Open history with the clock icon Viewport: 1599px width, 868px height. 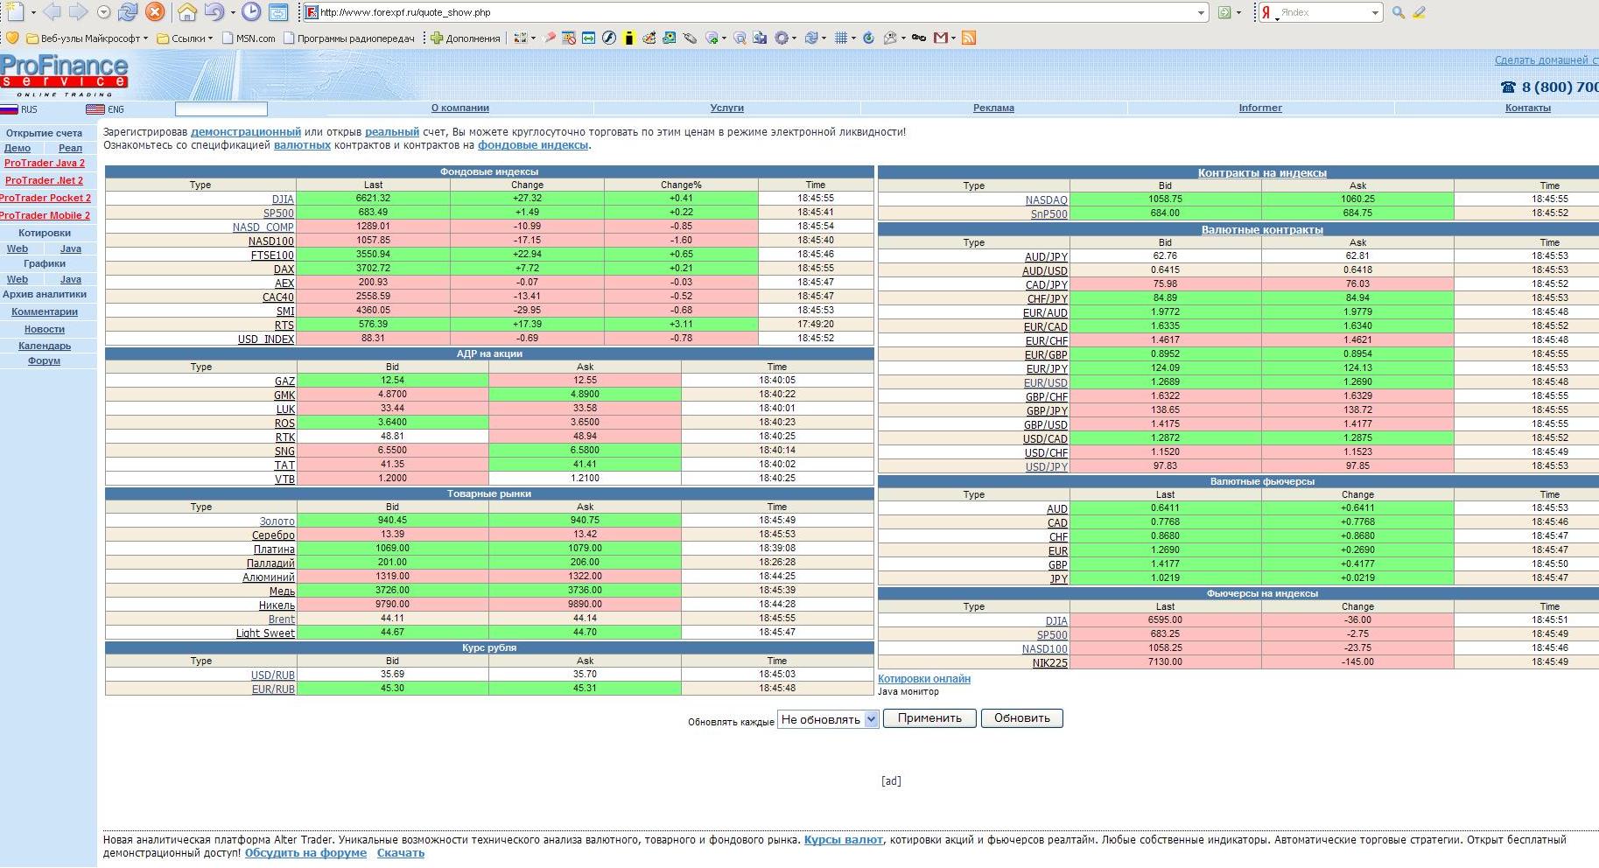point(251,12)
